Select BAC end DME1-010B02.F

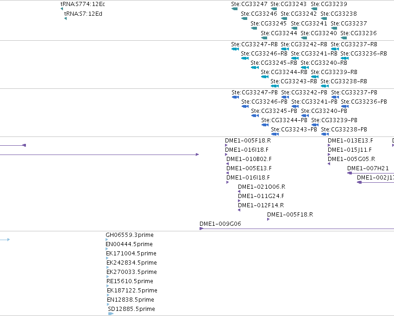(249, 159)
